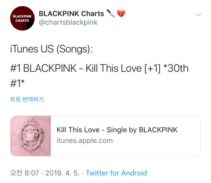Click the iTunes US (Songs): text line
The image size is (211, 183).
click(51, 50)
